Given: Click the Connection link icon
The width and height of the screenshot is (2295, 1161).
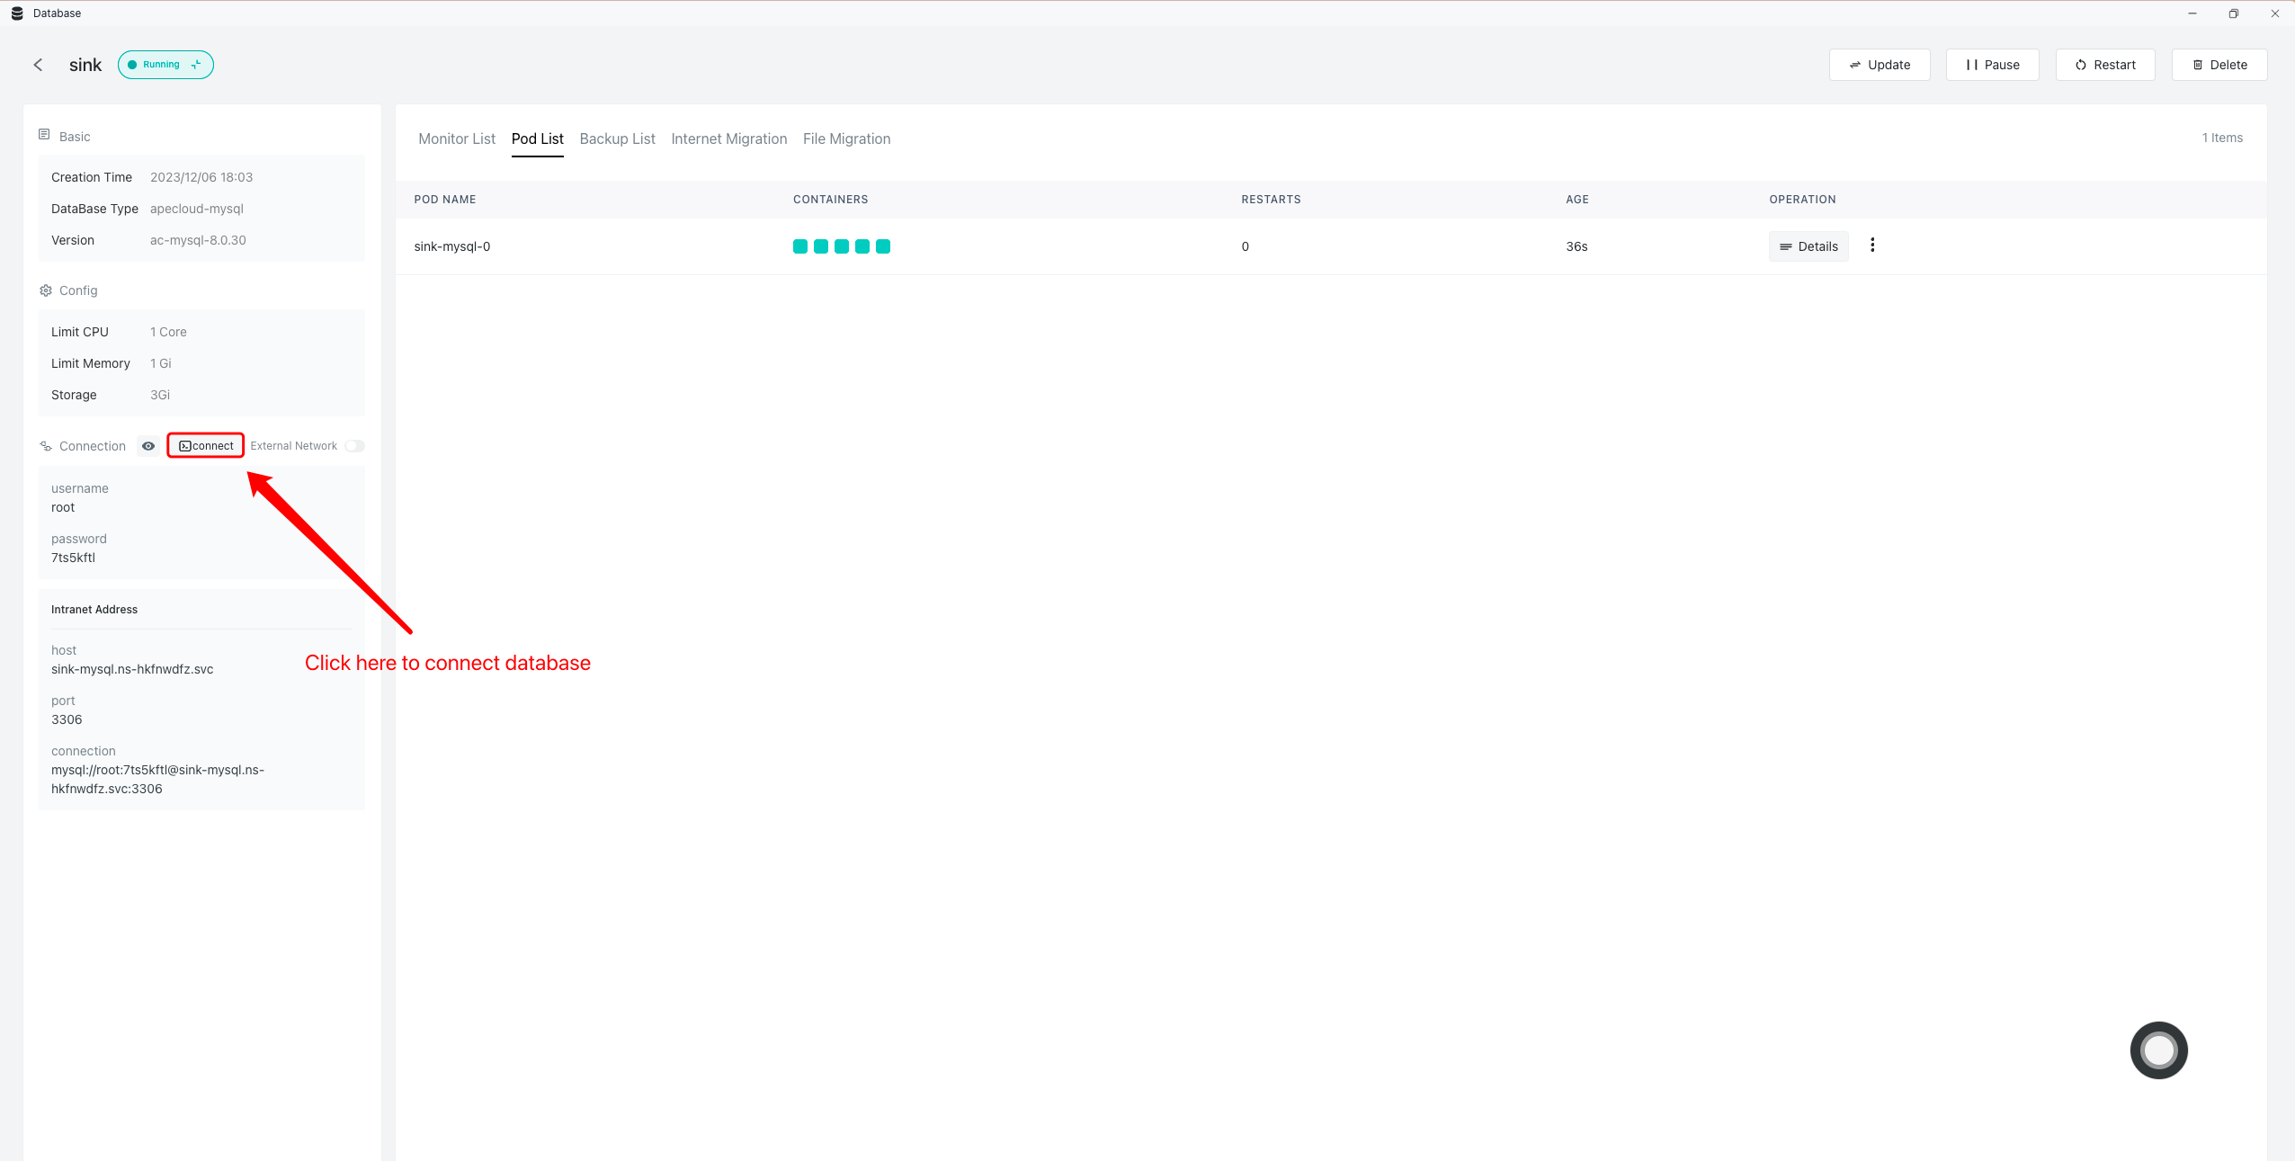Looking at the screenshot, I should [x=46, y=446].
